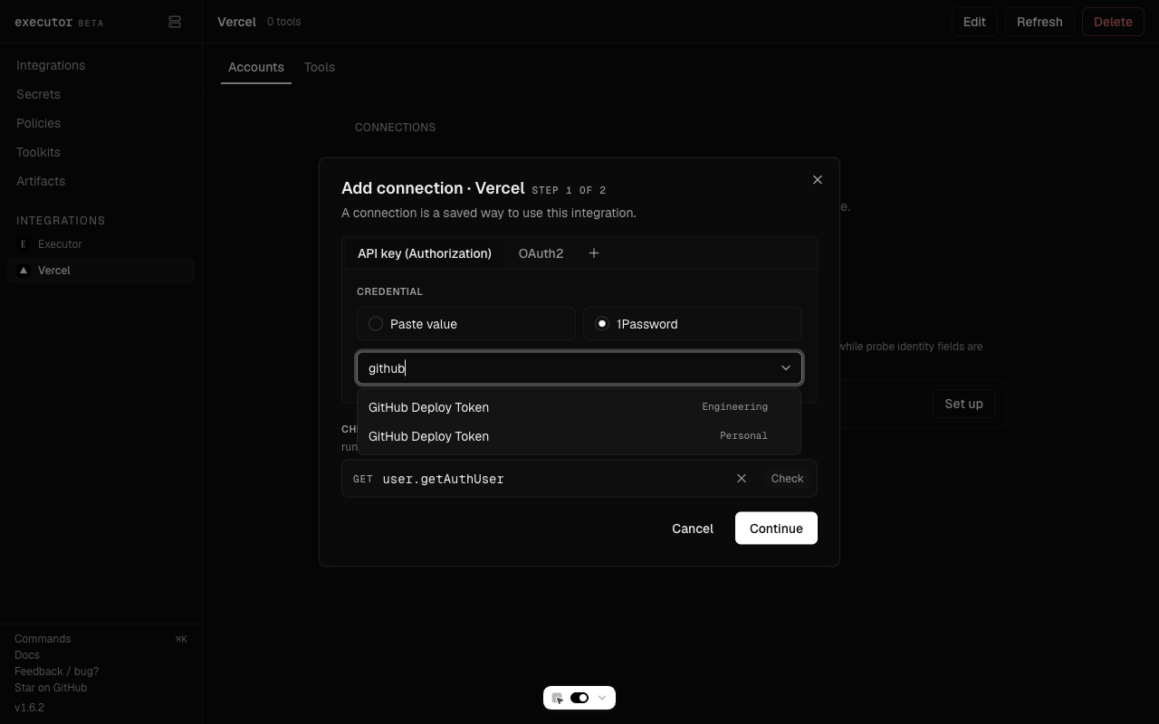This screenshot has width=1159, height=724.
Task: Select the Vercel integration in sidebar
Action: click(x=101, y=271)
